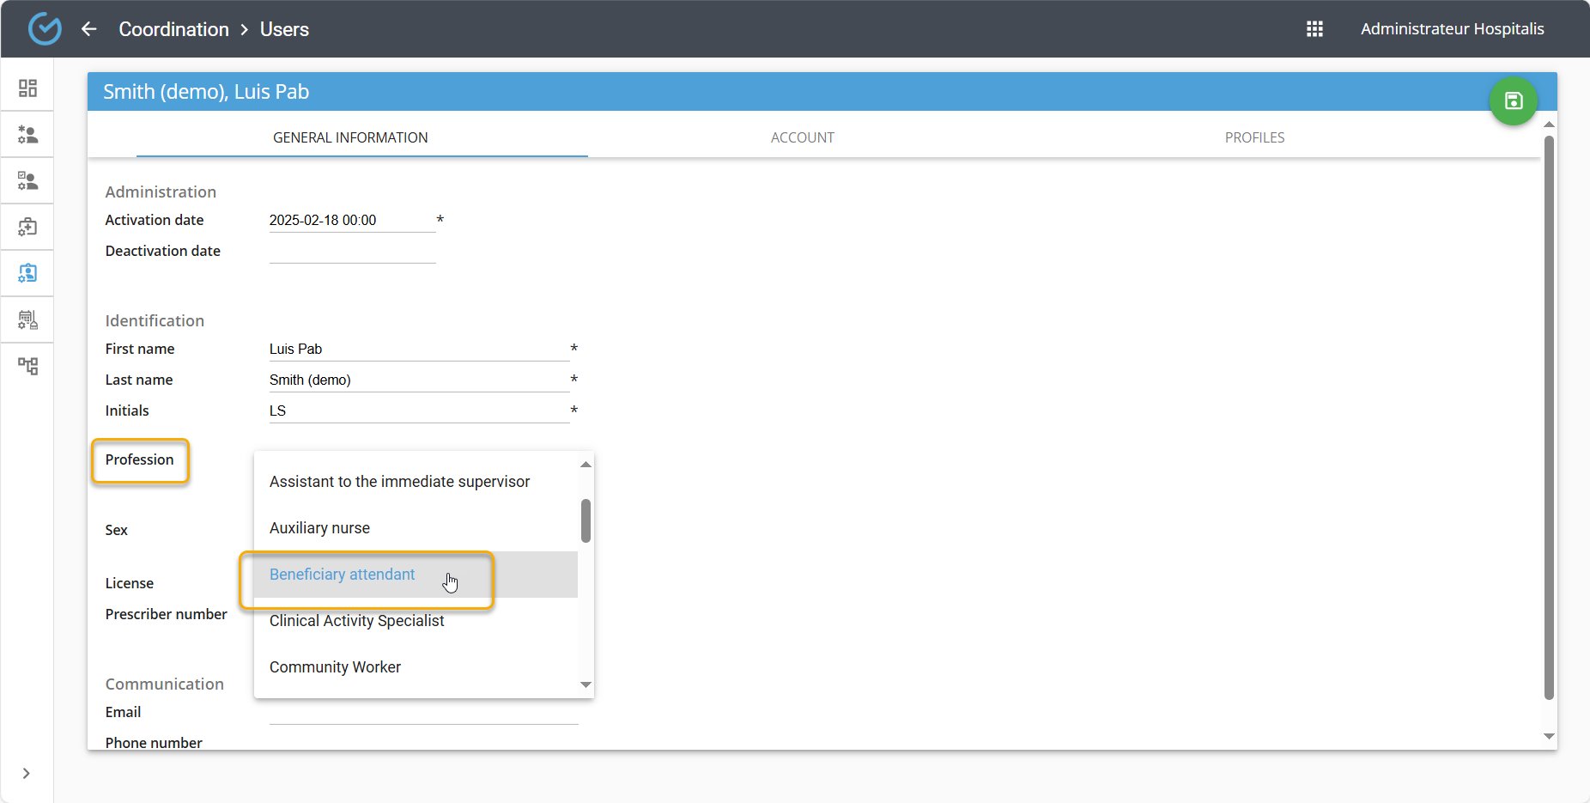Click the checkbox person settings sidebar icon
Viewport: 1590px width, 803px height.
pos(27,181)
